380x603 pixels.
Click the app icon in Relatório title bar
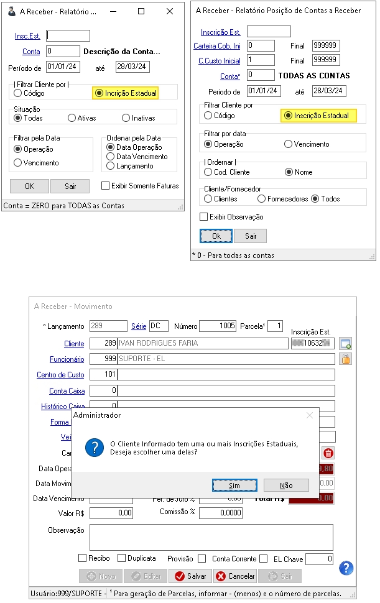pos(12,11)
